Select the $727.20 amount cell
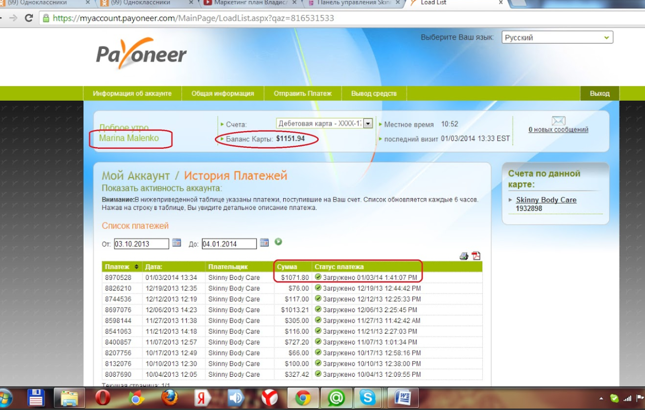Screen dimensions: 645x410 [293, 342]
